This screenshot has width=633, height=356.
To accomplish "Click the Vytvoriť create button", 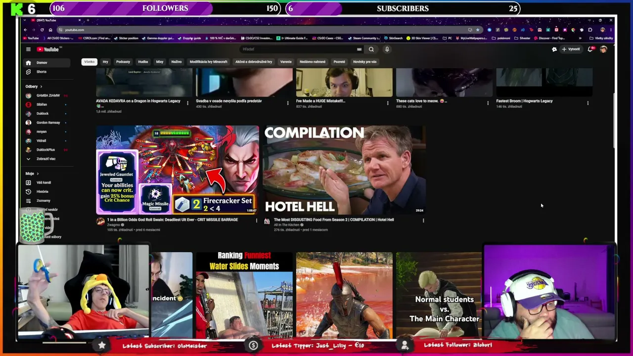I will point(571,49).
